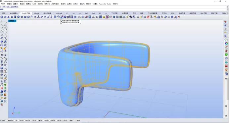Open the SubD menu in menu bar

[x=34, y=4]
